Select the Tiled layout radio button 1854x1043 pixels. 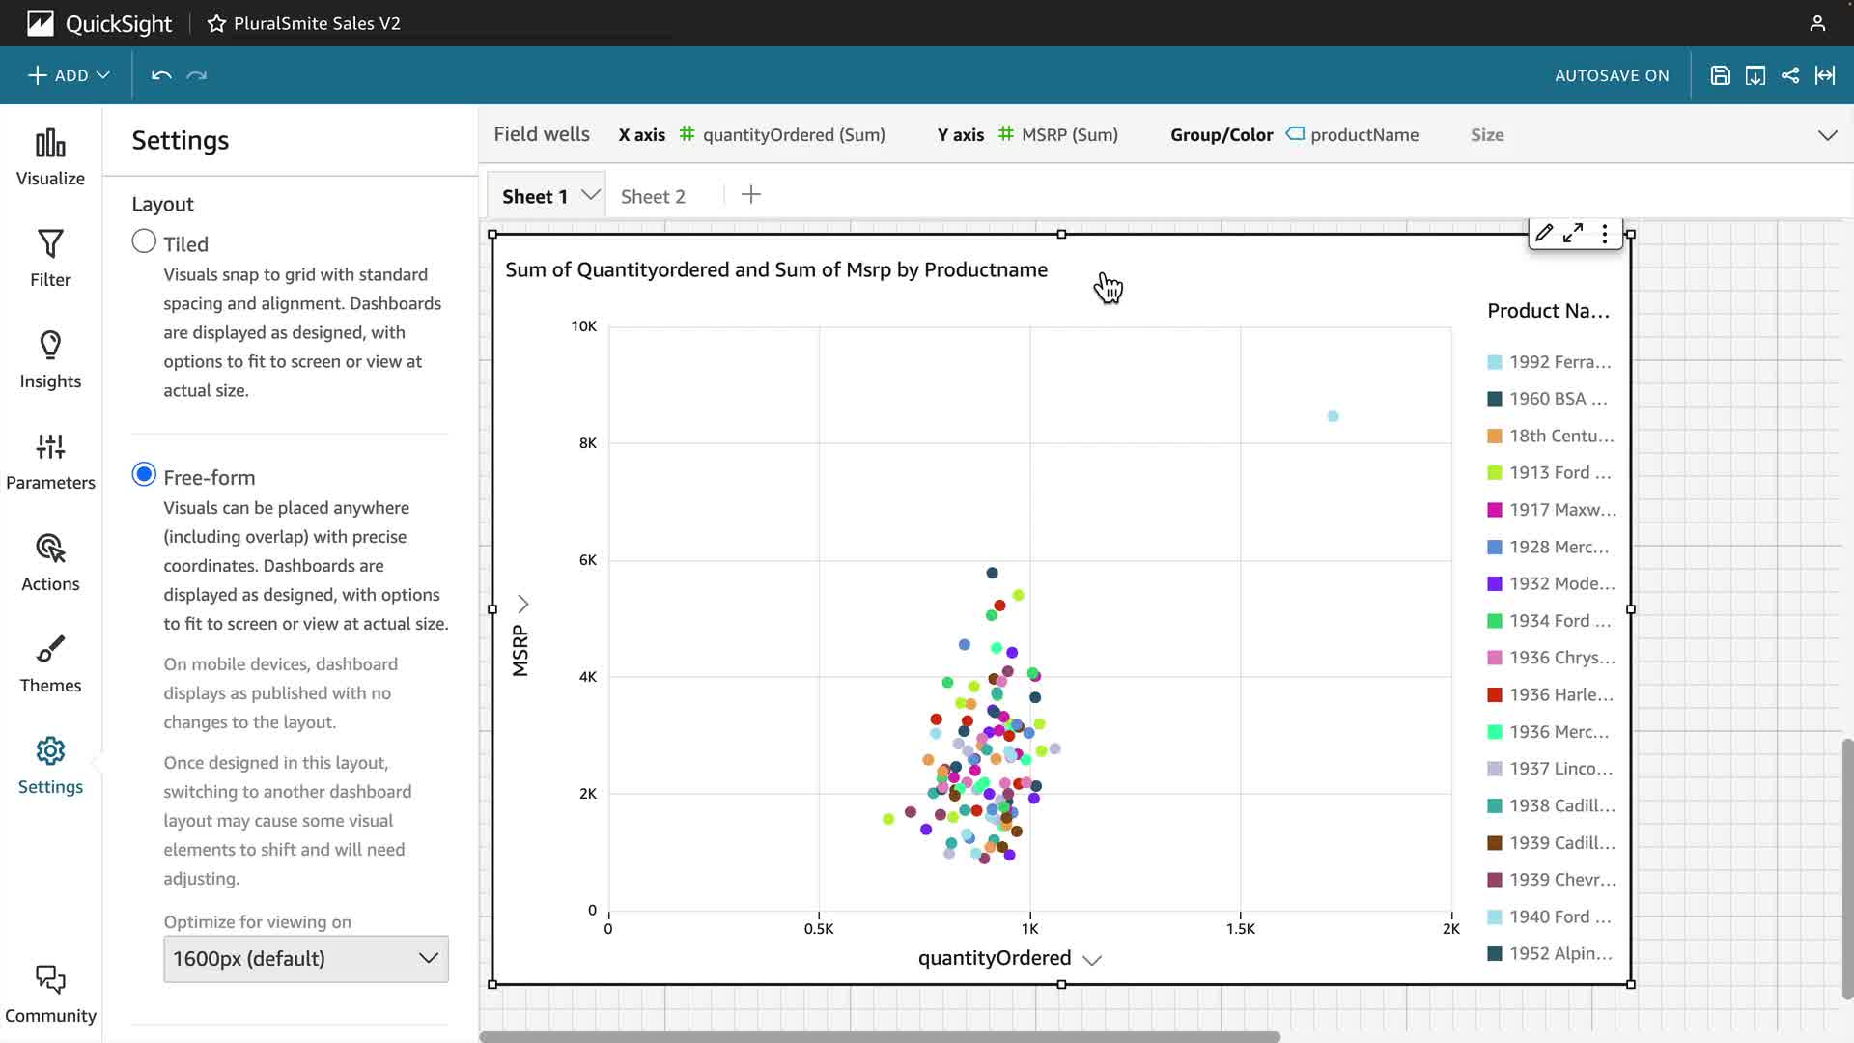pos(144,241)
